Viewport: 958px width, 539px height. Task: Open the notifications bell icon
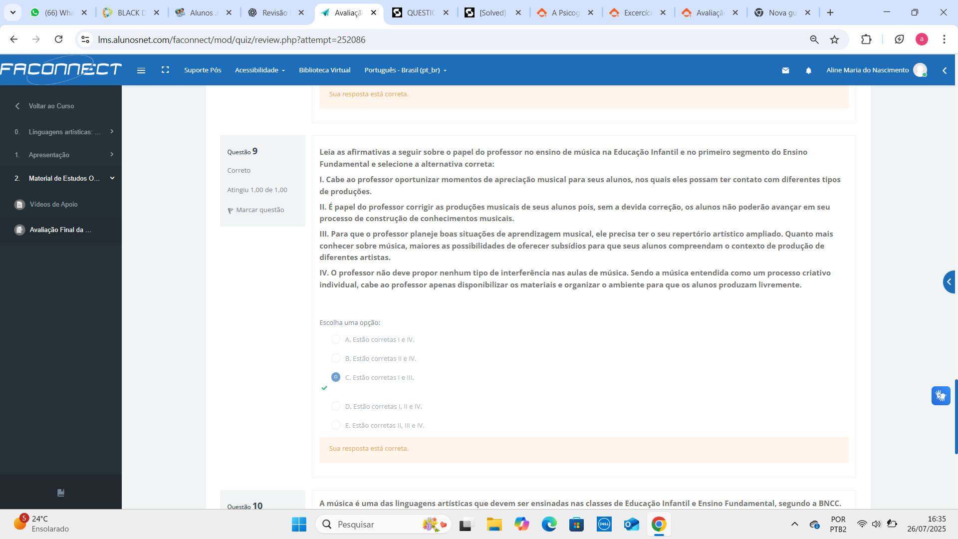808,70
